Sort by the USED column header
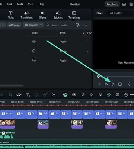The image size is (134, 149). point(35,33)
